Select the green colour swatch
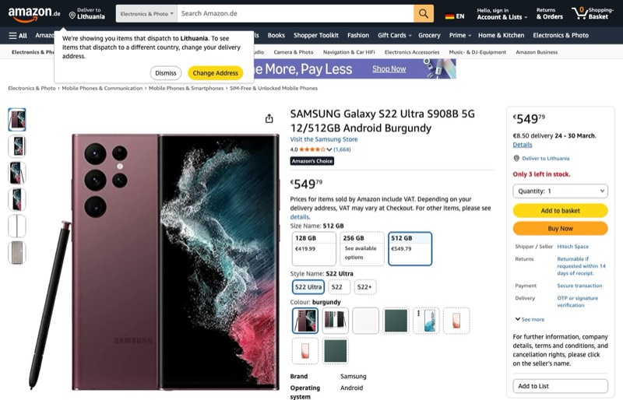Viewport: 623px width, 400px height. click(x=396, y=320)
